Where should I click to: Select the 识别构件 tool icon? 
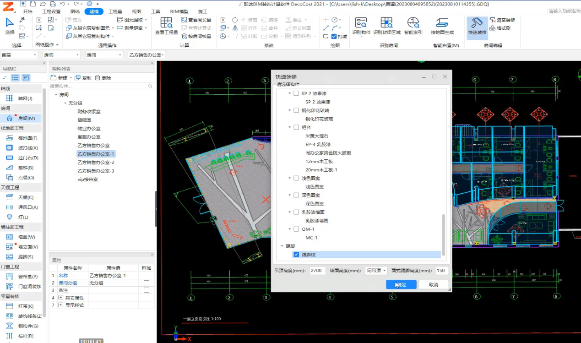coord(361,23)
